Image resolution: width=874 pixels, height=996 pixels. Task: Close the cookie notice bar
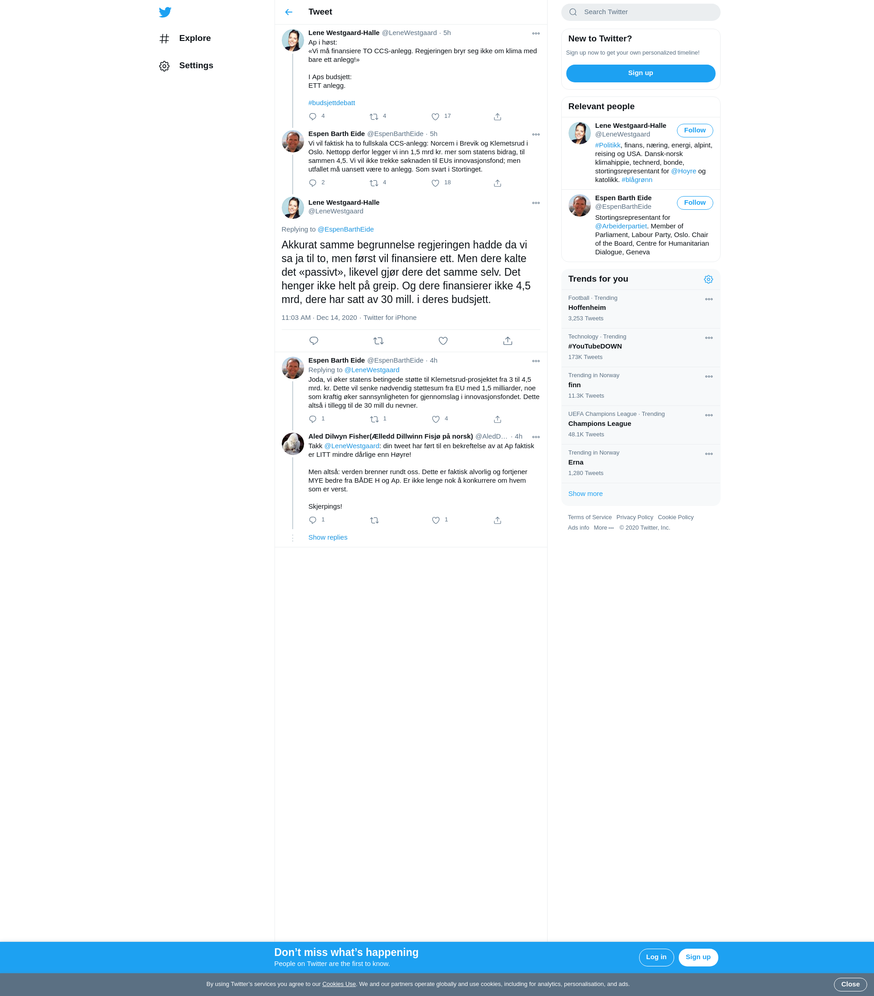tap(850, 984)
